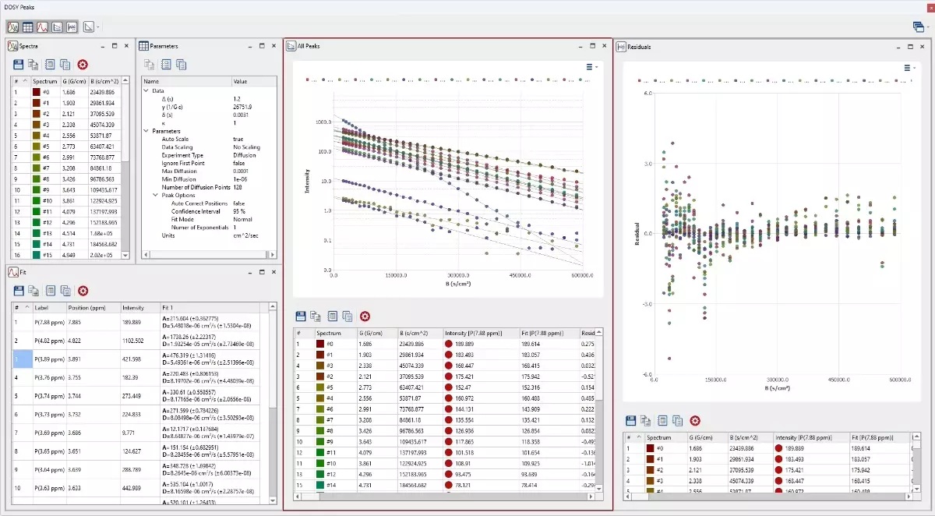Open the Residuals chart options menu
The image size is (935, 516).
tap(909, 68)
